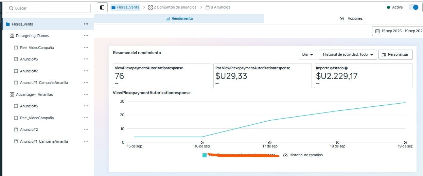Switch to the Acciones tab
The width and height of the screenshot is (423, 176).
pyautogui.click(x=351, y=18)
